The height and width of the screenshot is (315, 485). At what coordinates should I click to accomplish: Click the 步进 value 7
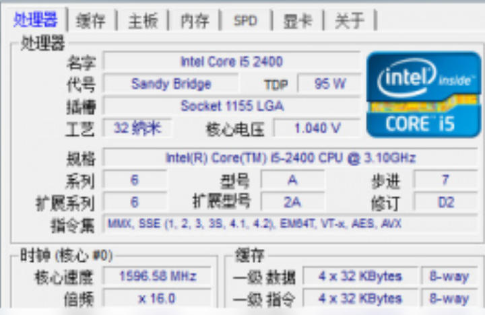tap(445, 180)
